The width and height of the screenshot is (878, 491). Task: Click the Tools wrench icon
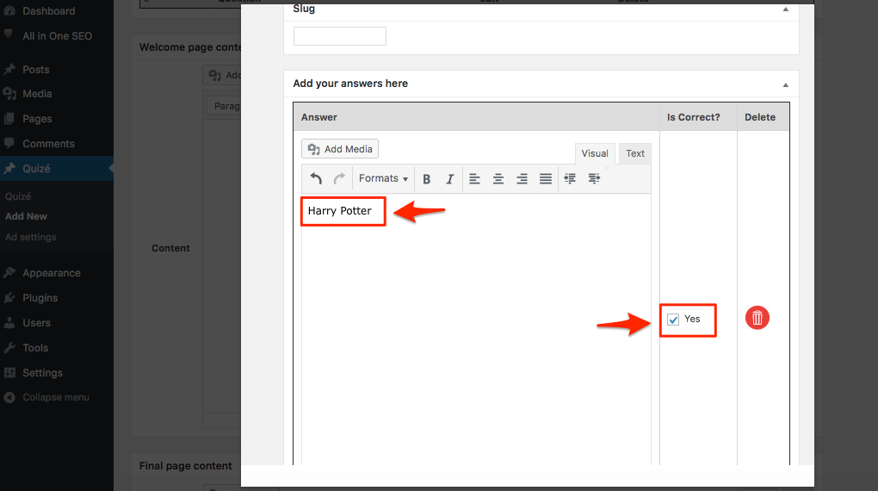[x=9, y=347]
